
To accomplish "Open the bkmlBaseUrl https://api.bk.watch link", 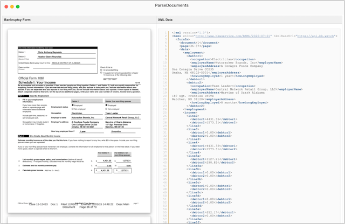I will pyautogui.click(x=316, y=36).
